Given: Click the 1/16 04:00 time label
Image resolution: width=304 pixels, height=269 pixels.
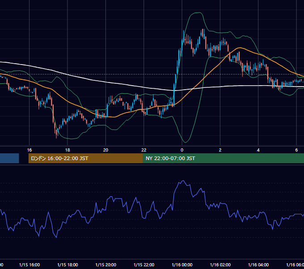Looking at the screenshot, I should 258,265.
